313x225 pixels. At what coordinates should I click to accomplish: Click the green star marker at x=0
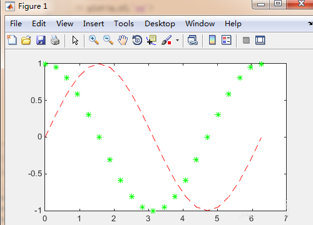click(x=45, y=64)
